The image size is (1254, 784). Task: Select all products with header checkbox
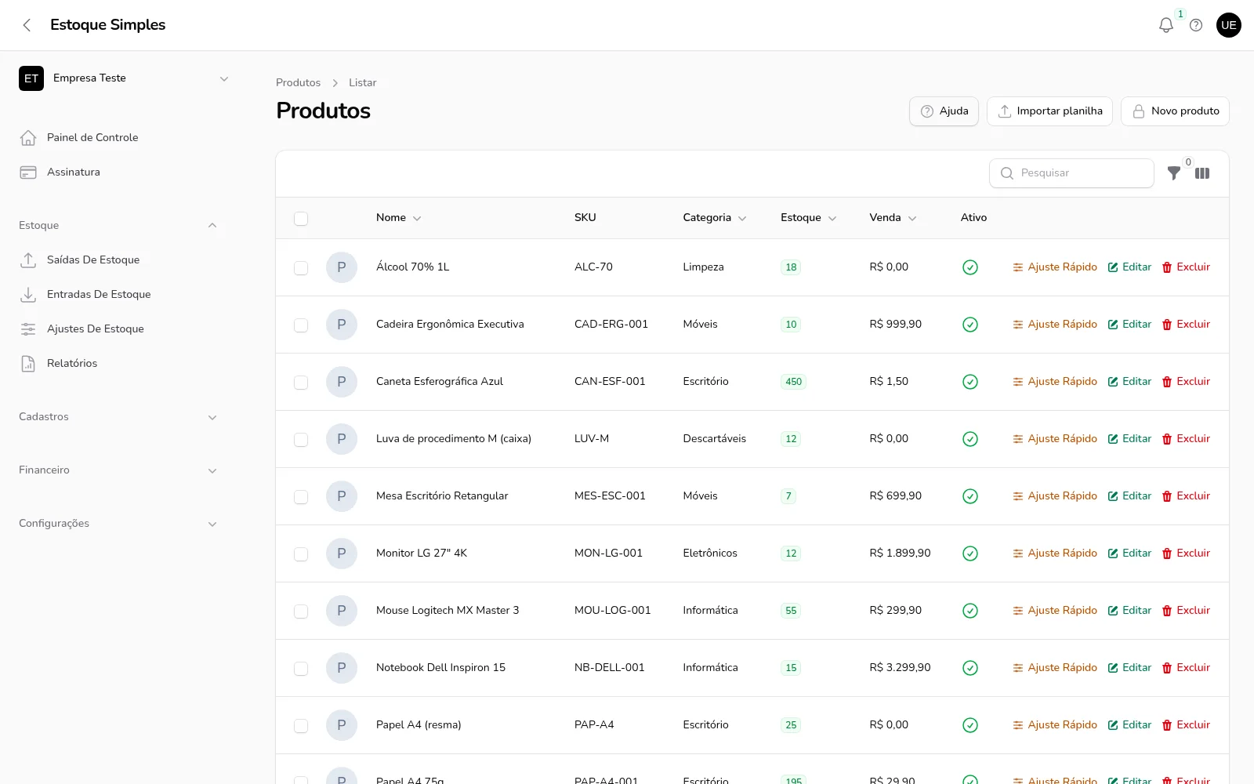point(301,219)
